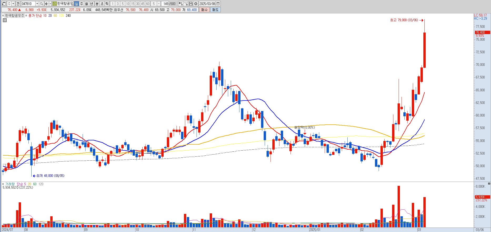Click the 매도 (sell) button
The width and height of the screenshot is (491, 232).
click(215, 10)
